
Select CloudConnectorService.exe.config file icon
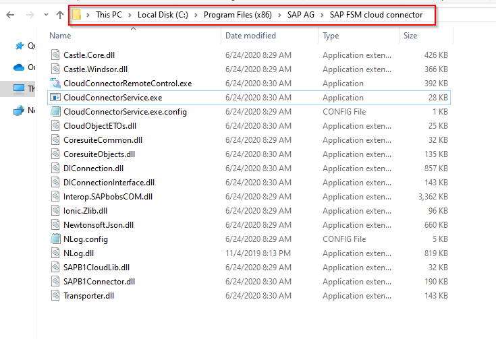pyautogui.click(x=55, y=111)
